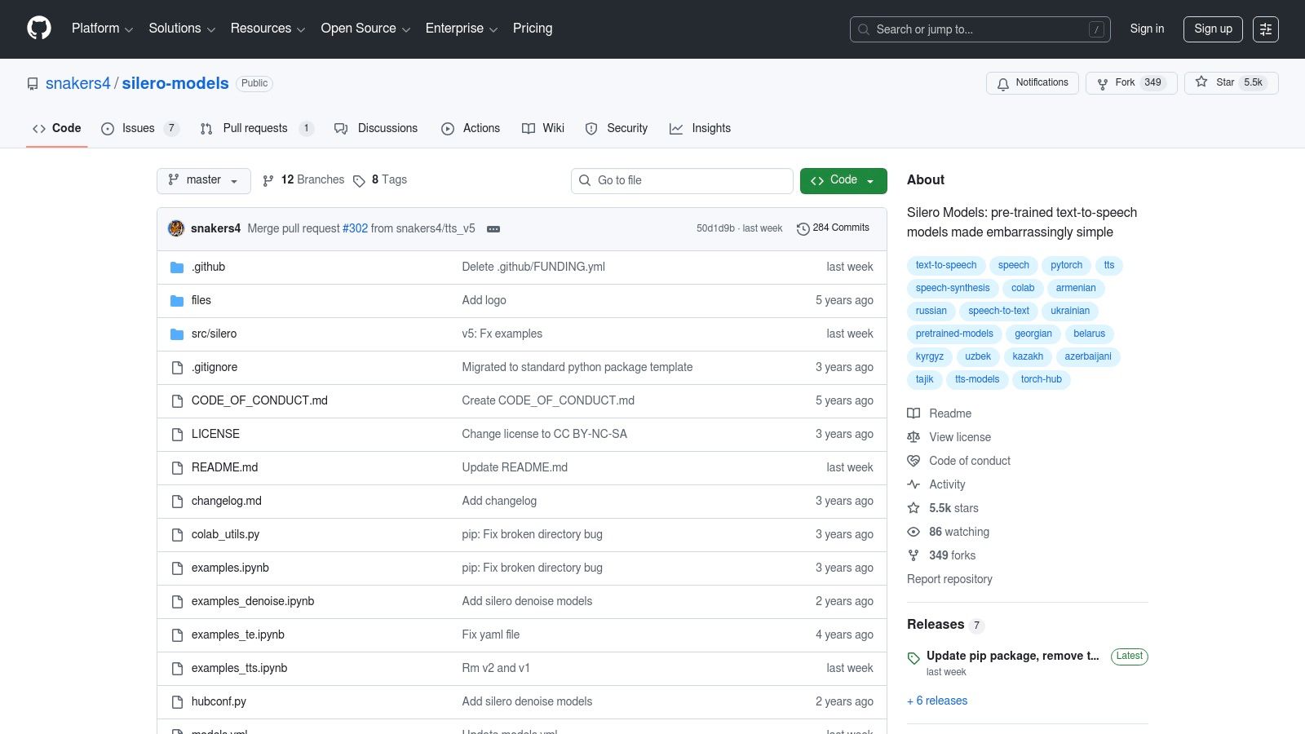Screen dimensions: 1305x734
Task: Open the Platform menu in header
Action: tap(102, 29)
